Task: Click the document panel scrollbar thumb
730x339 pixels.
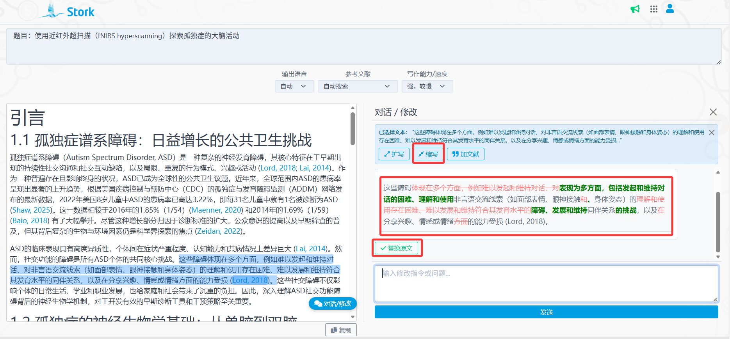Action: point(353,129)
